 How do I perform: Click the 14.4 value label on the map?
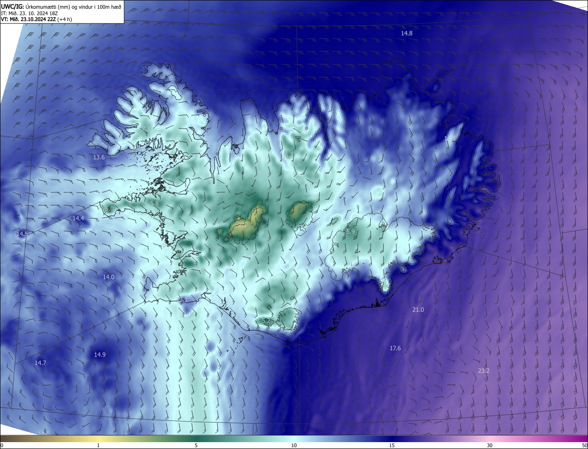(x=78, y=218)
